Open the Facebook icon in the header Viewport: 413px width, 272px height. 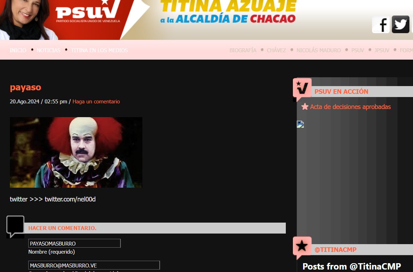point(380,24)
